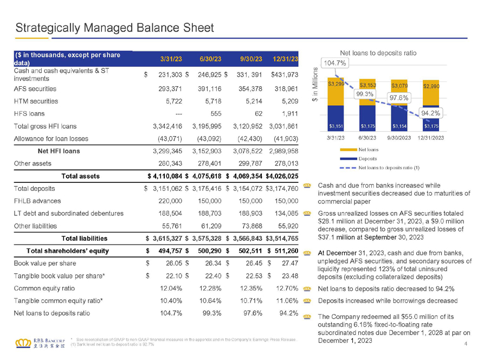Click the RBB Bancorp crown logo
The image size is (477, 358).
(x=23, y=343)
